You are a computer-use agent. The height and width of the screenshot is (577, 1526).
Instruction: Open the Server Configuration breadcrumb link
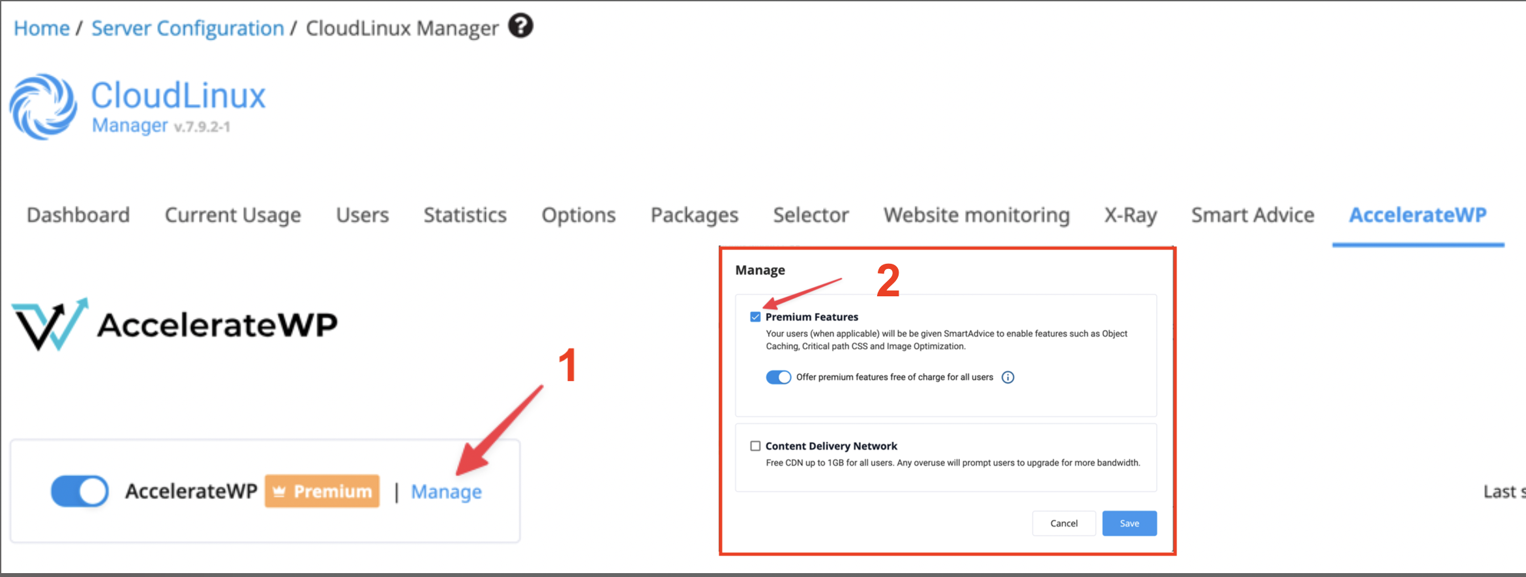[188, 28]
